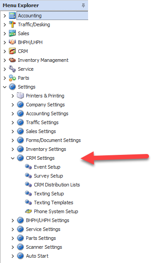Click the Accounting calculator icon
This screenshot has width=161, height=263.
coord(12,16)
